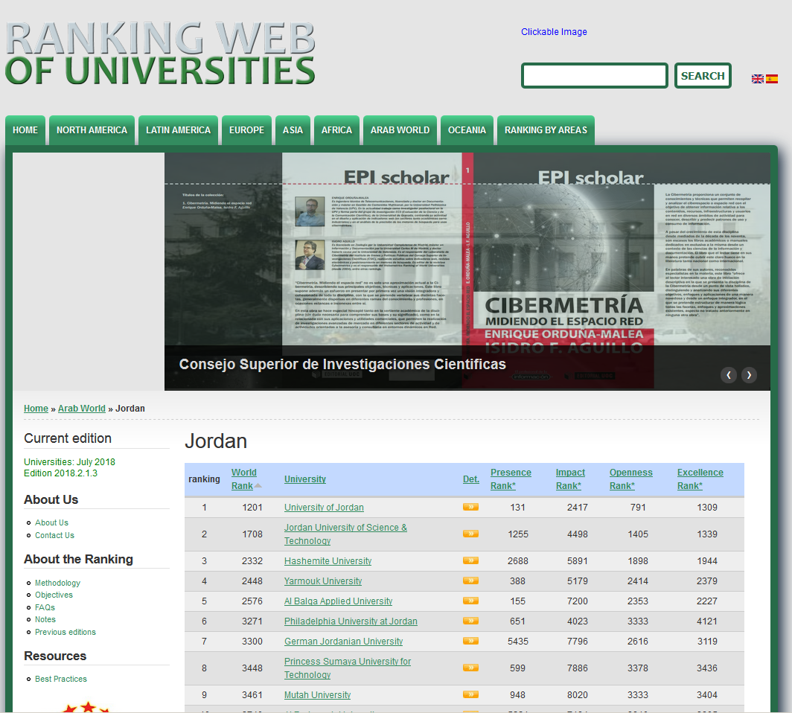This screenshot has height=713, width=792.
Task: Open the Ranking by Areas tab
Action: 546,130
